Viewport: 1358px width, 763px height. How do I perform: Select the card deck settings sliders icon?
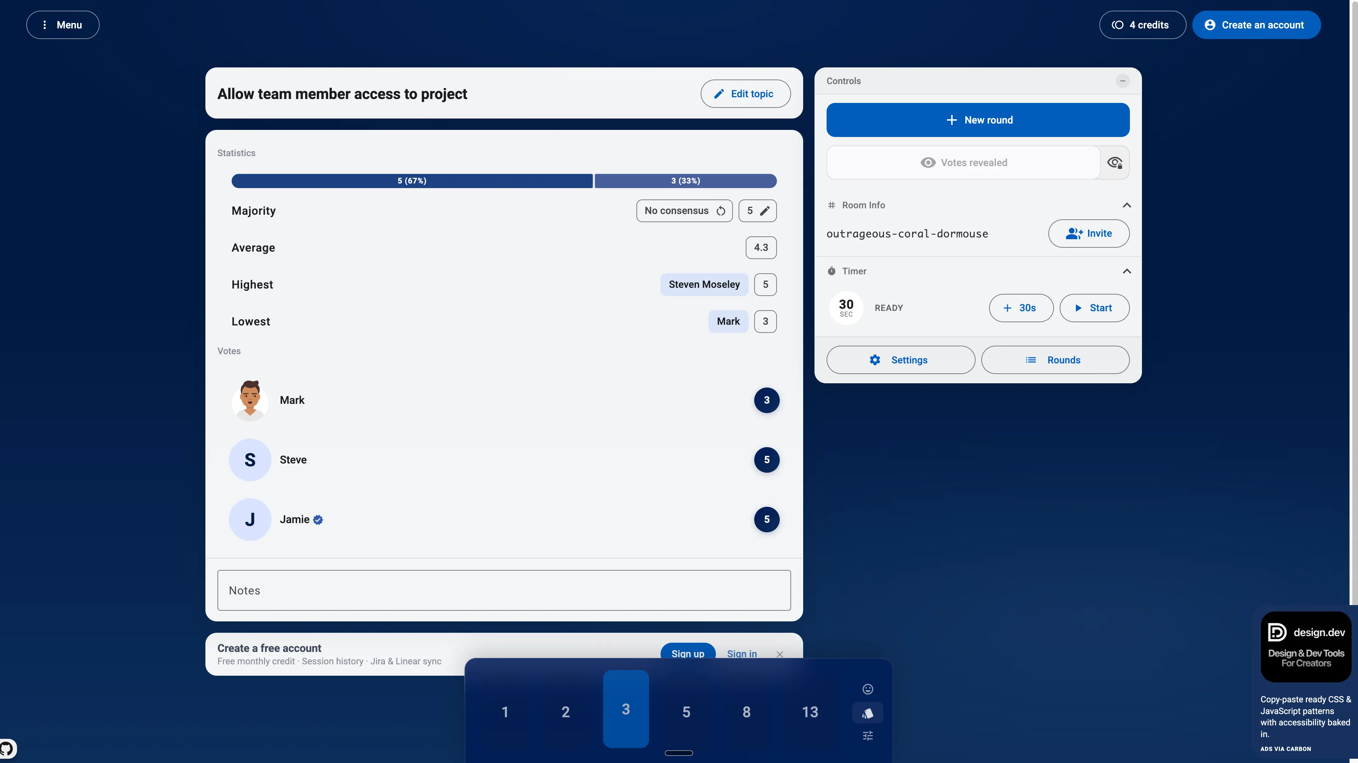click(868, 736)
